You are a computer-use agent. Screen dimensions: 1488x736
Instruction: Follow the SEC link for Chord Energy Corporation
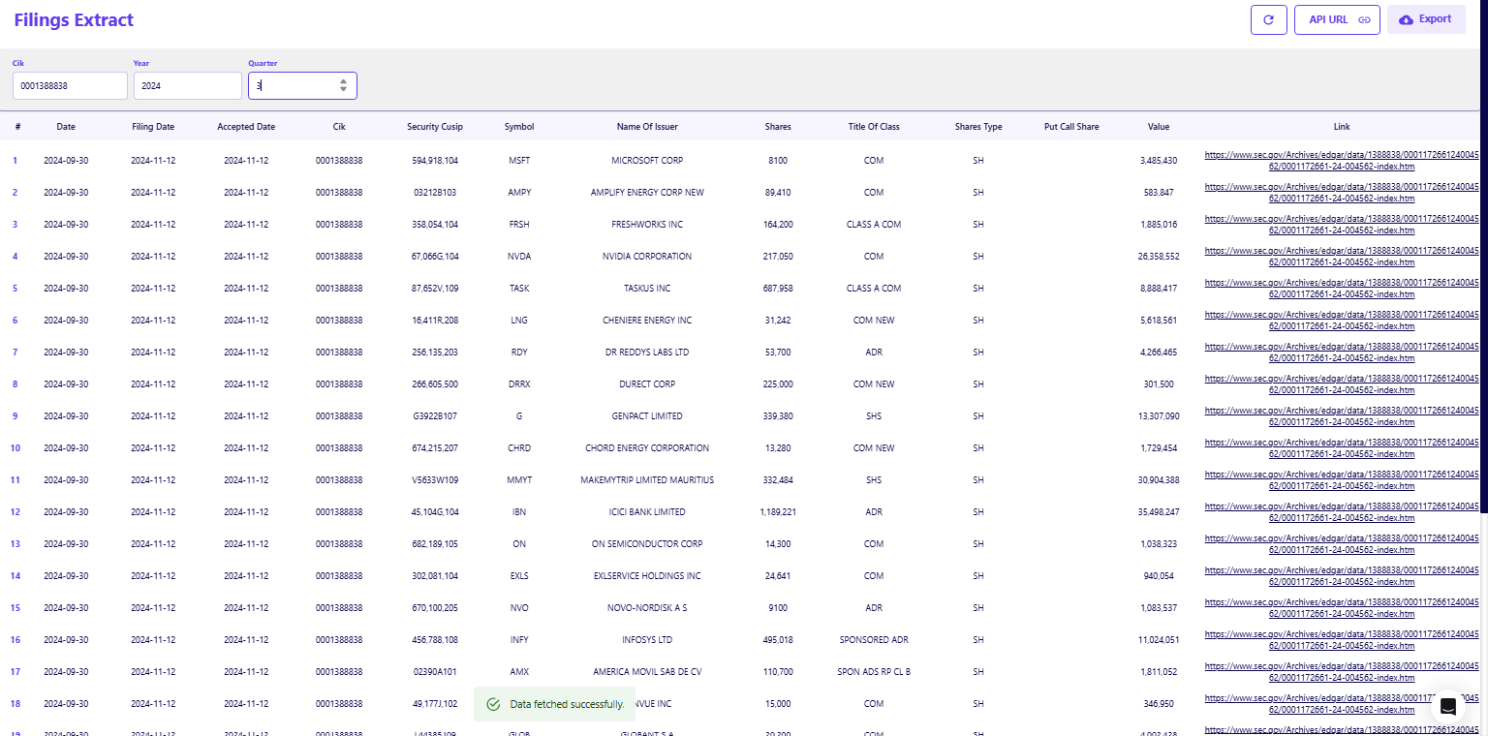point(1342,447)
